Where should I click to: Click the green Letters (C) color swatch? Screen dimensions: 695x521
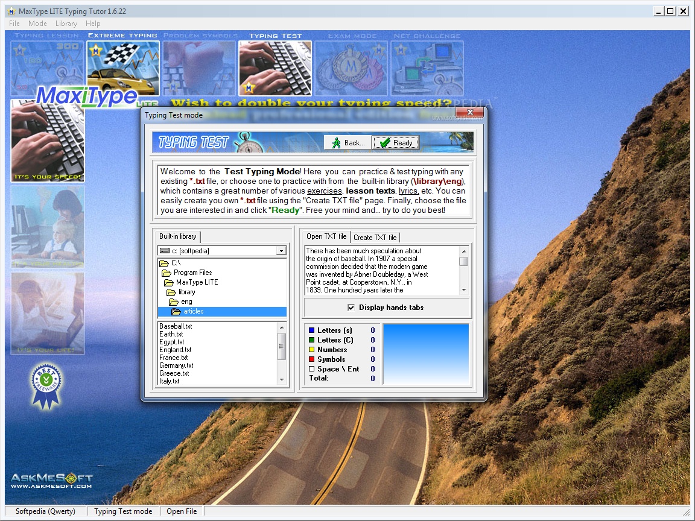point(311,340)
